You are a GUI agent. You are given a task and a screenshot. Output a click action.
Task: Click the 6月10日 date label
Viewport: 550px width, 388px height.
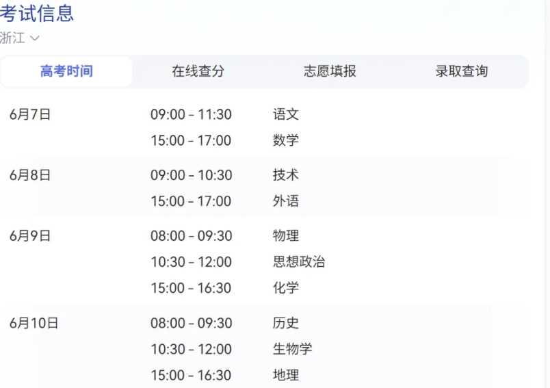click(x=34, y=323)
